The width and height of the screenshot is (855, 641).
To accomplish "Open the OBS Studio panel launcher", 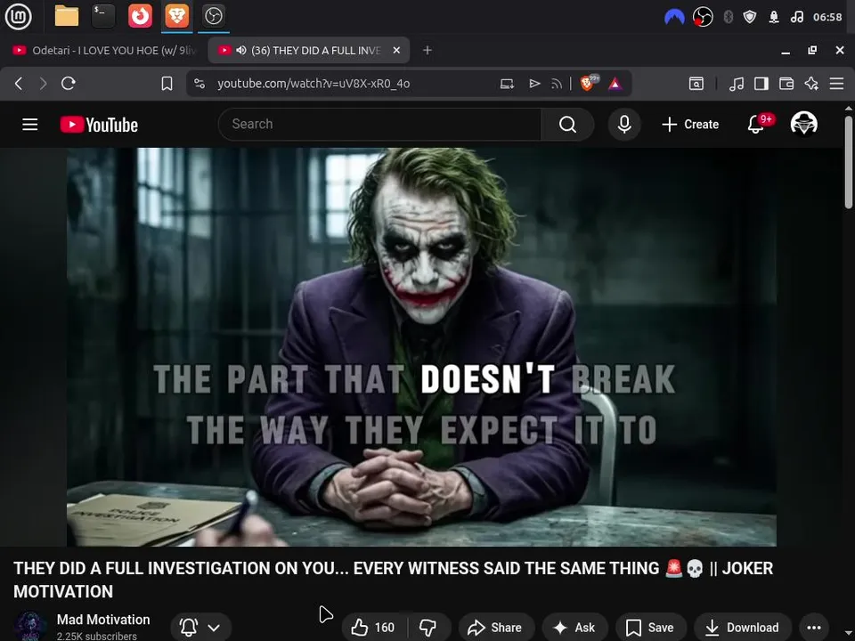I will [213, 16].
